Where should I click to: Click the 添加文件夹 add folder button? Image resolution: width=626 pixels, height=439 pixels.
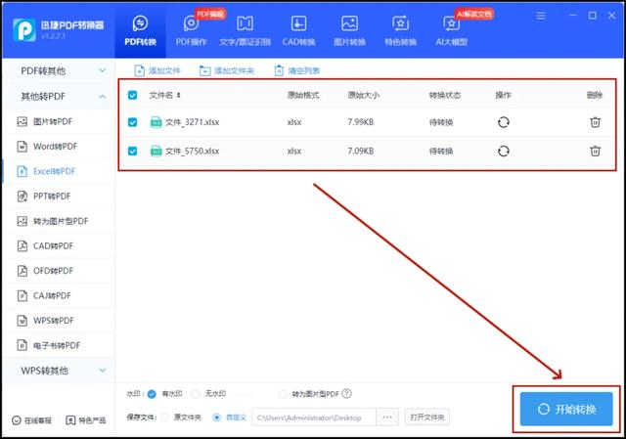pos(226,70)
